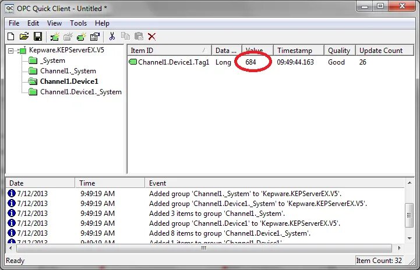The image size is (420, 270).
Task: Click the New Item toolbar icon
Action: [x=82, y=37]
